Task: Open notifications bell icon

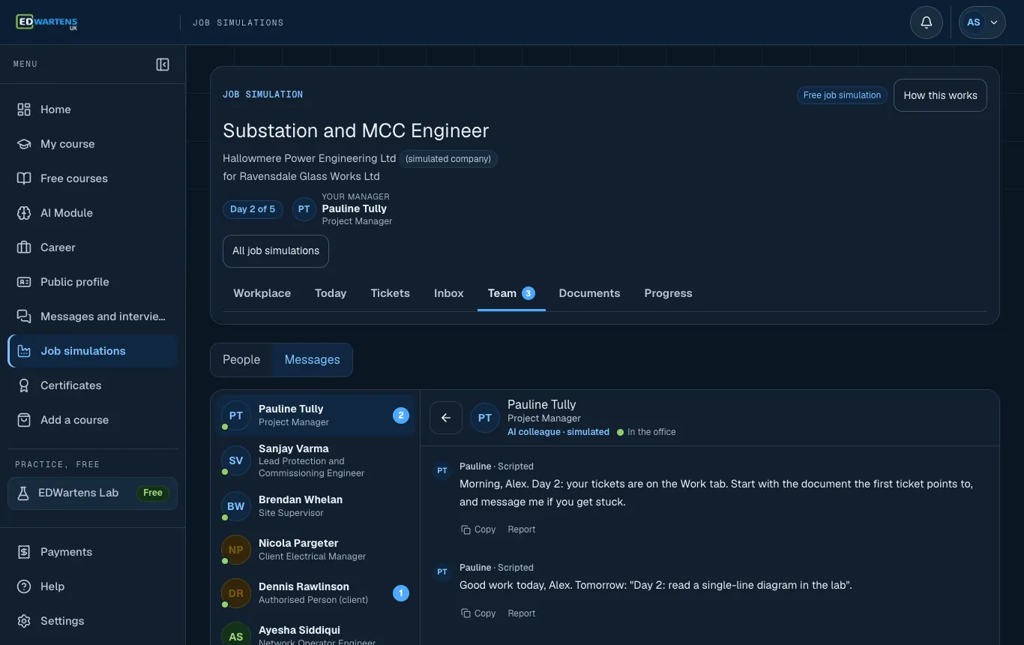Action: click(927, 22)
